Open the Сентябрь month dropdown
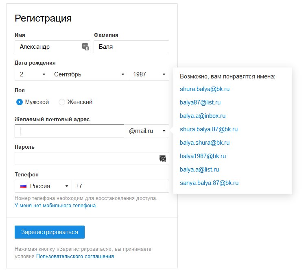The width and height of the screenshot is (306, 278). [88, 74]
